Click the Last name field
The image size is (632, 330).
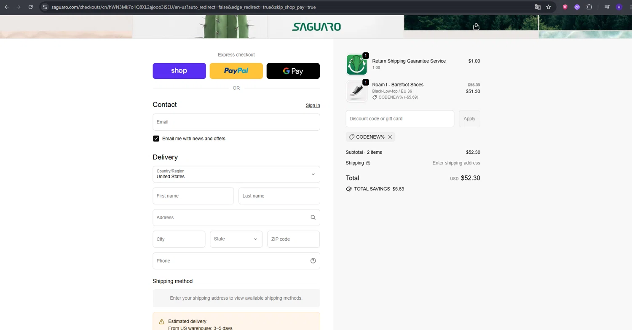click(279, 196)
